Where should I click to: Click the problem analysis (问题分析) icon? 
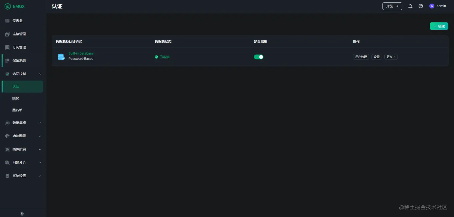8,163
